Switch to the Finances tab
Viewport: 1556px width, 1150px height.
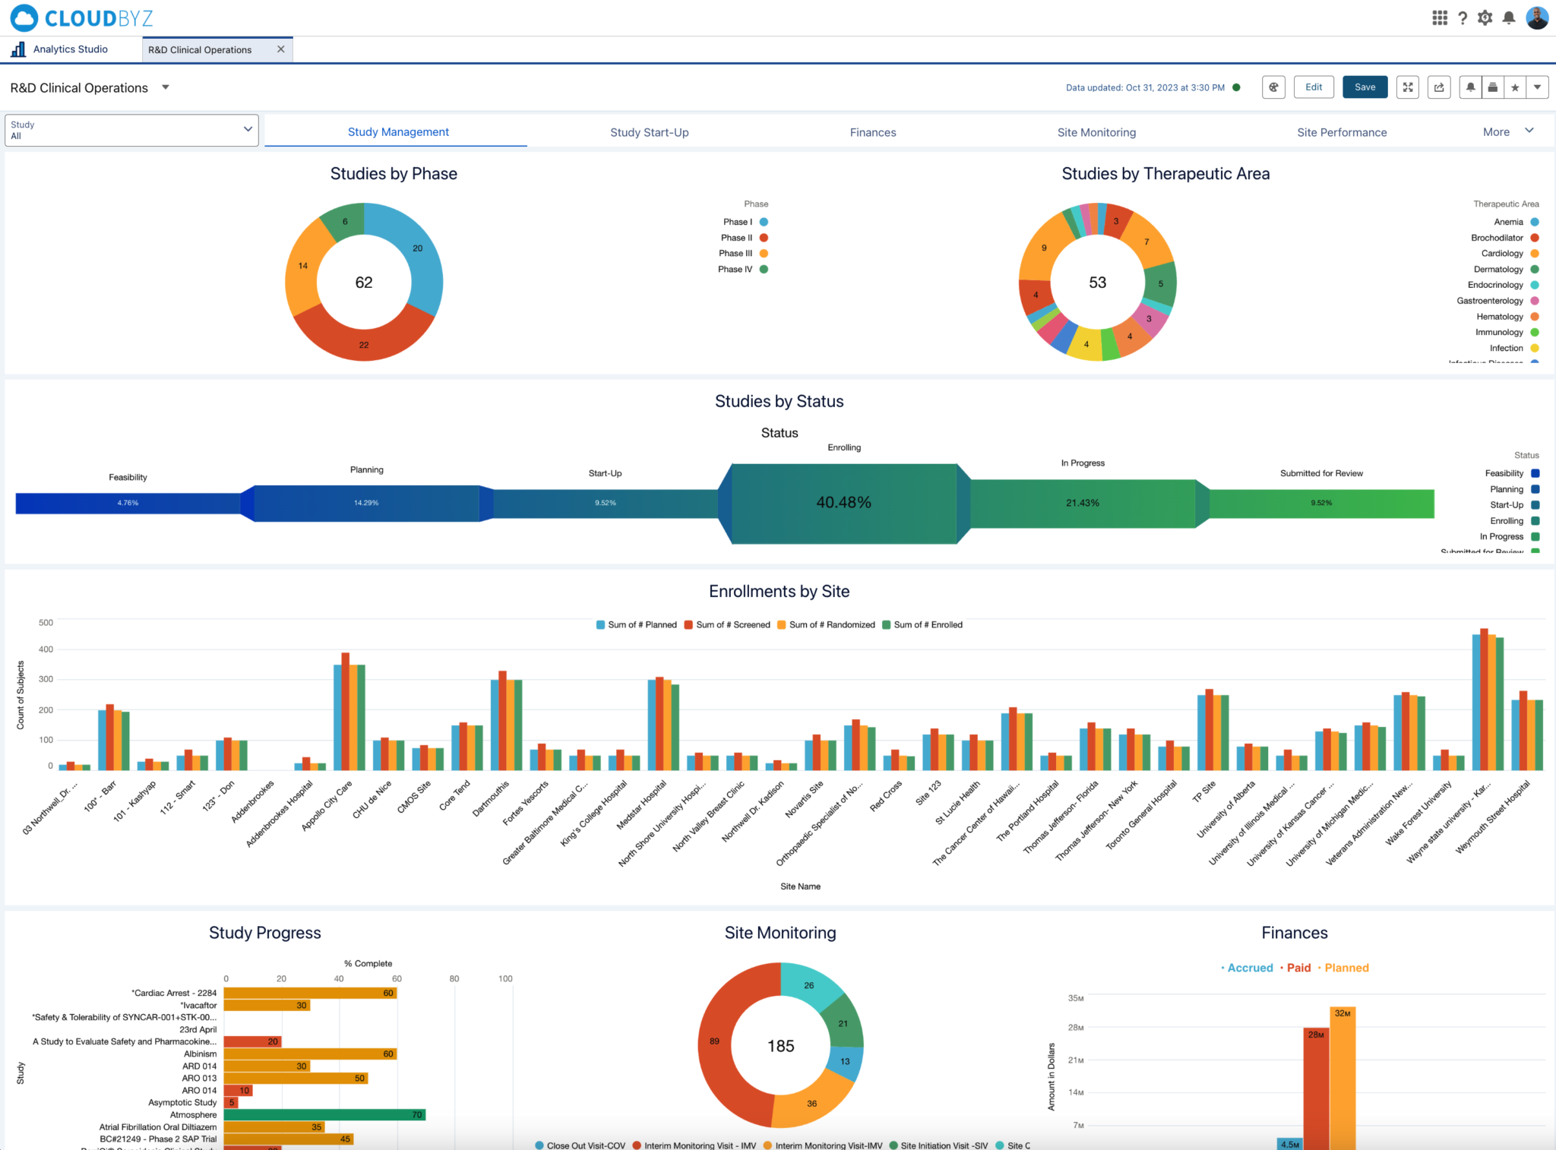(x=872, y=131)
